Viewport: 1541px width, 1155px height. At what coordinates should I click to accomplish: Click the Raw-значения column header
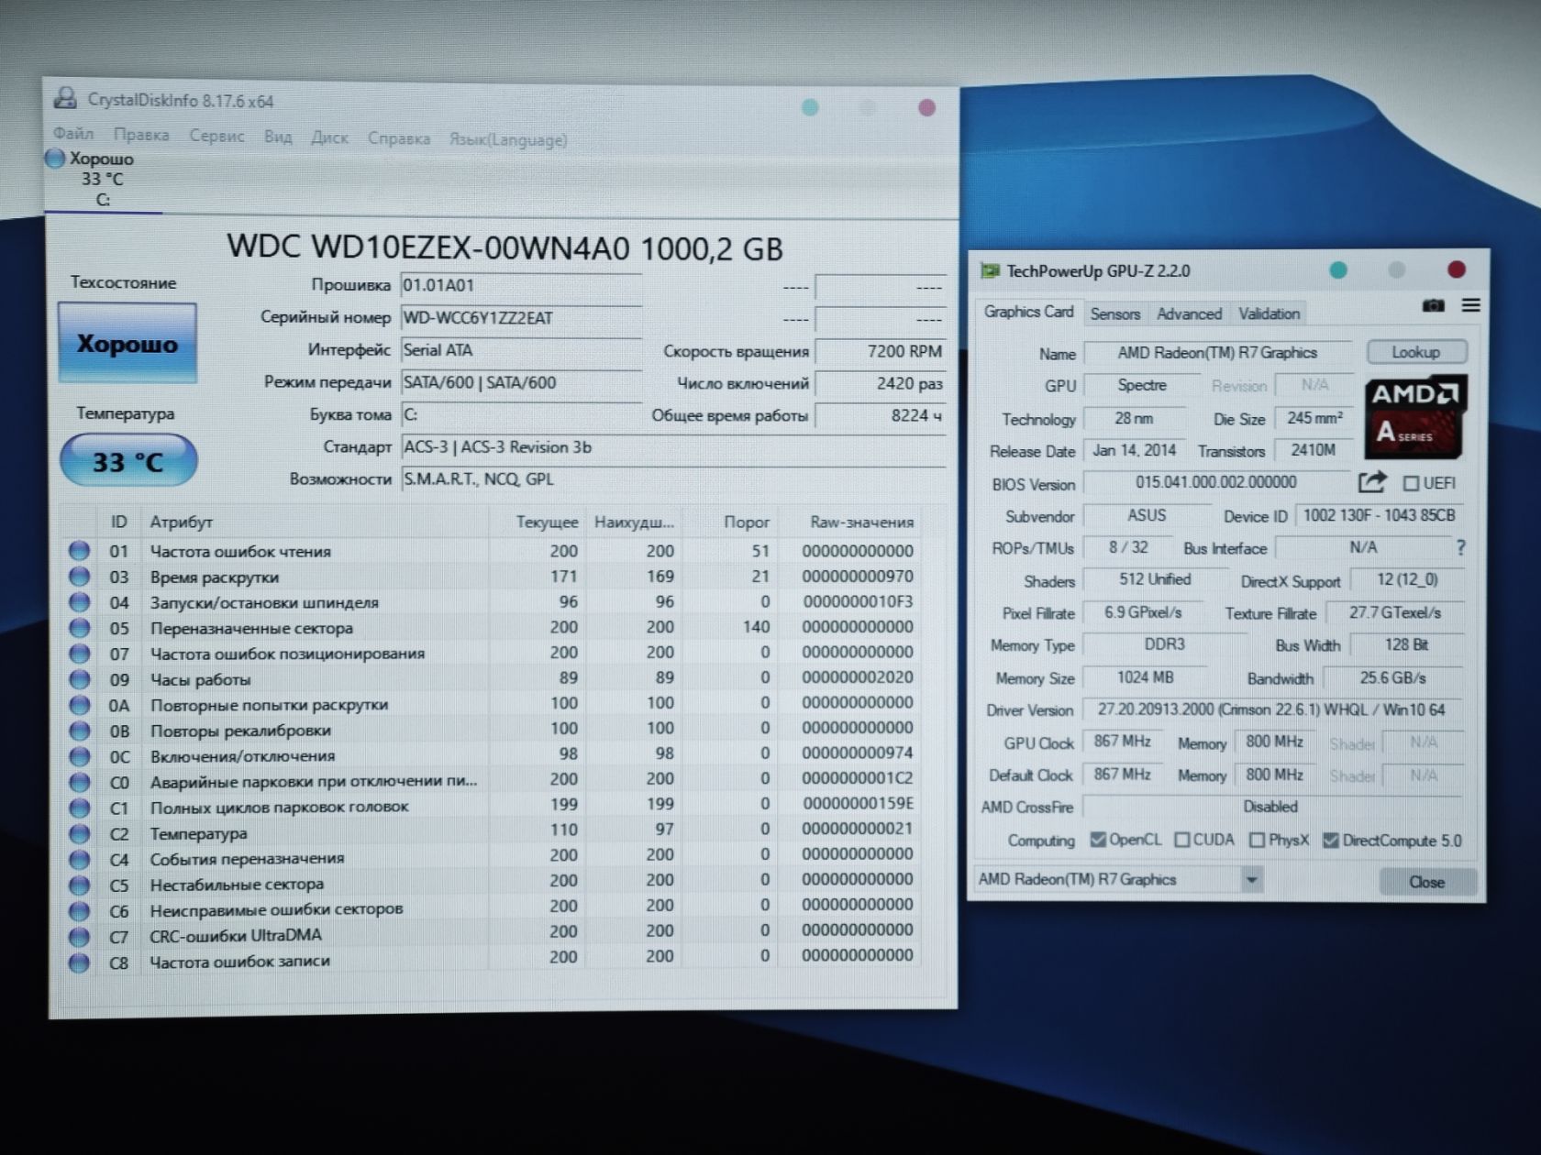pos(861,522)
